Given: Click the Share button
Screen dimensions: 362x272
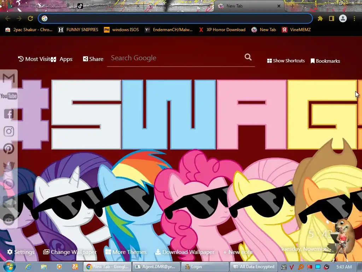Looking at the screenshot, I should [x=93, y=59].
